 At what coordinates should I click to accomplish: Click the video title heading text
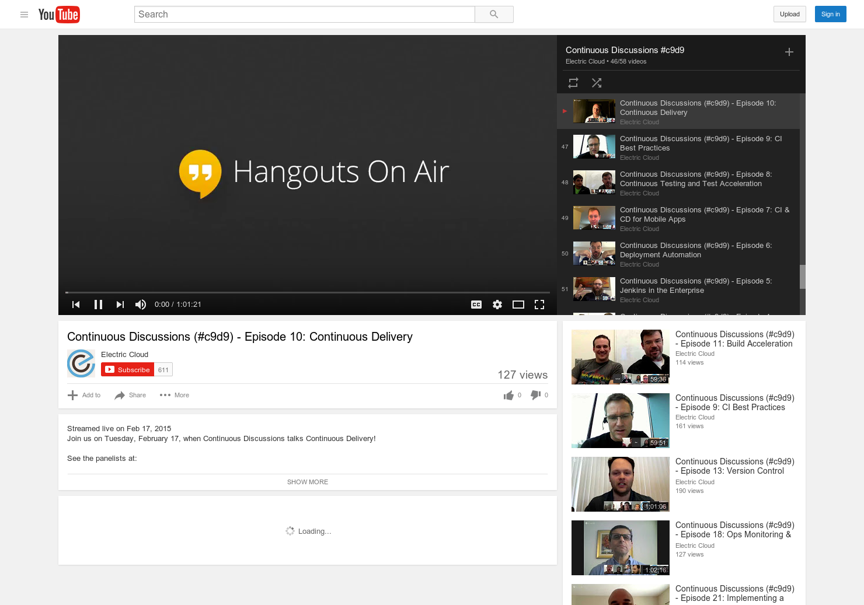(x=240, y=337)
